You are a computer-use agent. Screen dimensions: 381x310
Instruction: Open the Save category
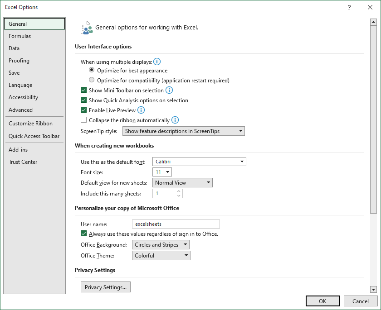pos(34,73)
